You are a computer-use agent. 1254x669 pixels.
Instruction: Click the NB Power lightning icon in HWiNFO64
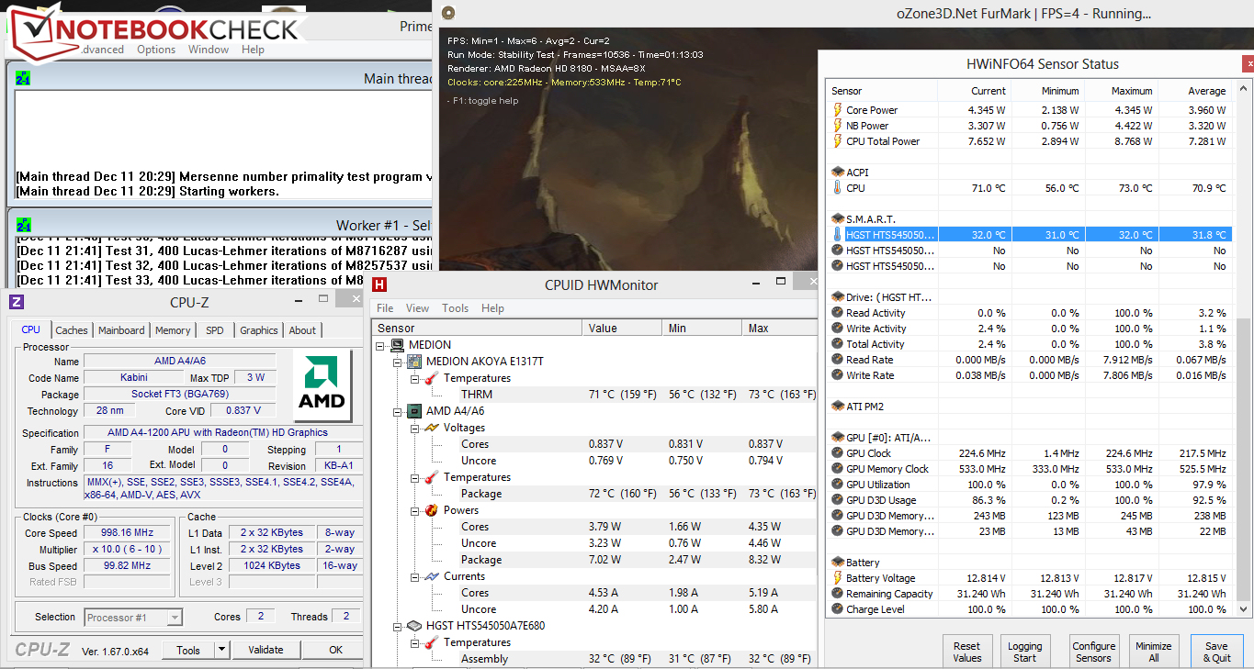click(837, 126)
